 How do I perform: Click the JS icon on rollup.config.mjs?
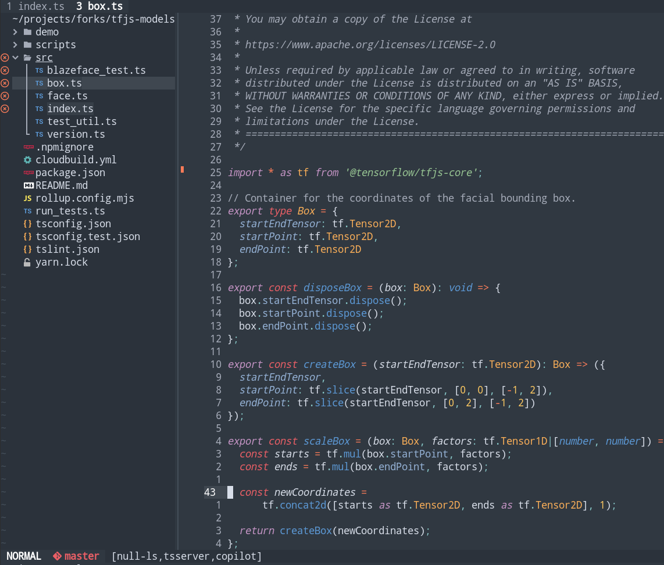[27, 198]
